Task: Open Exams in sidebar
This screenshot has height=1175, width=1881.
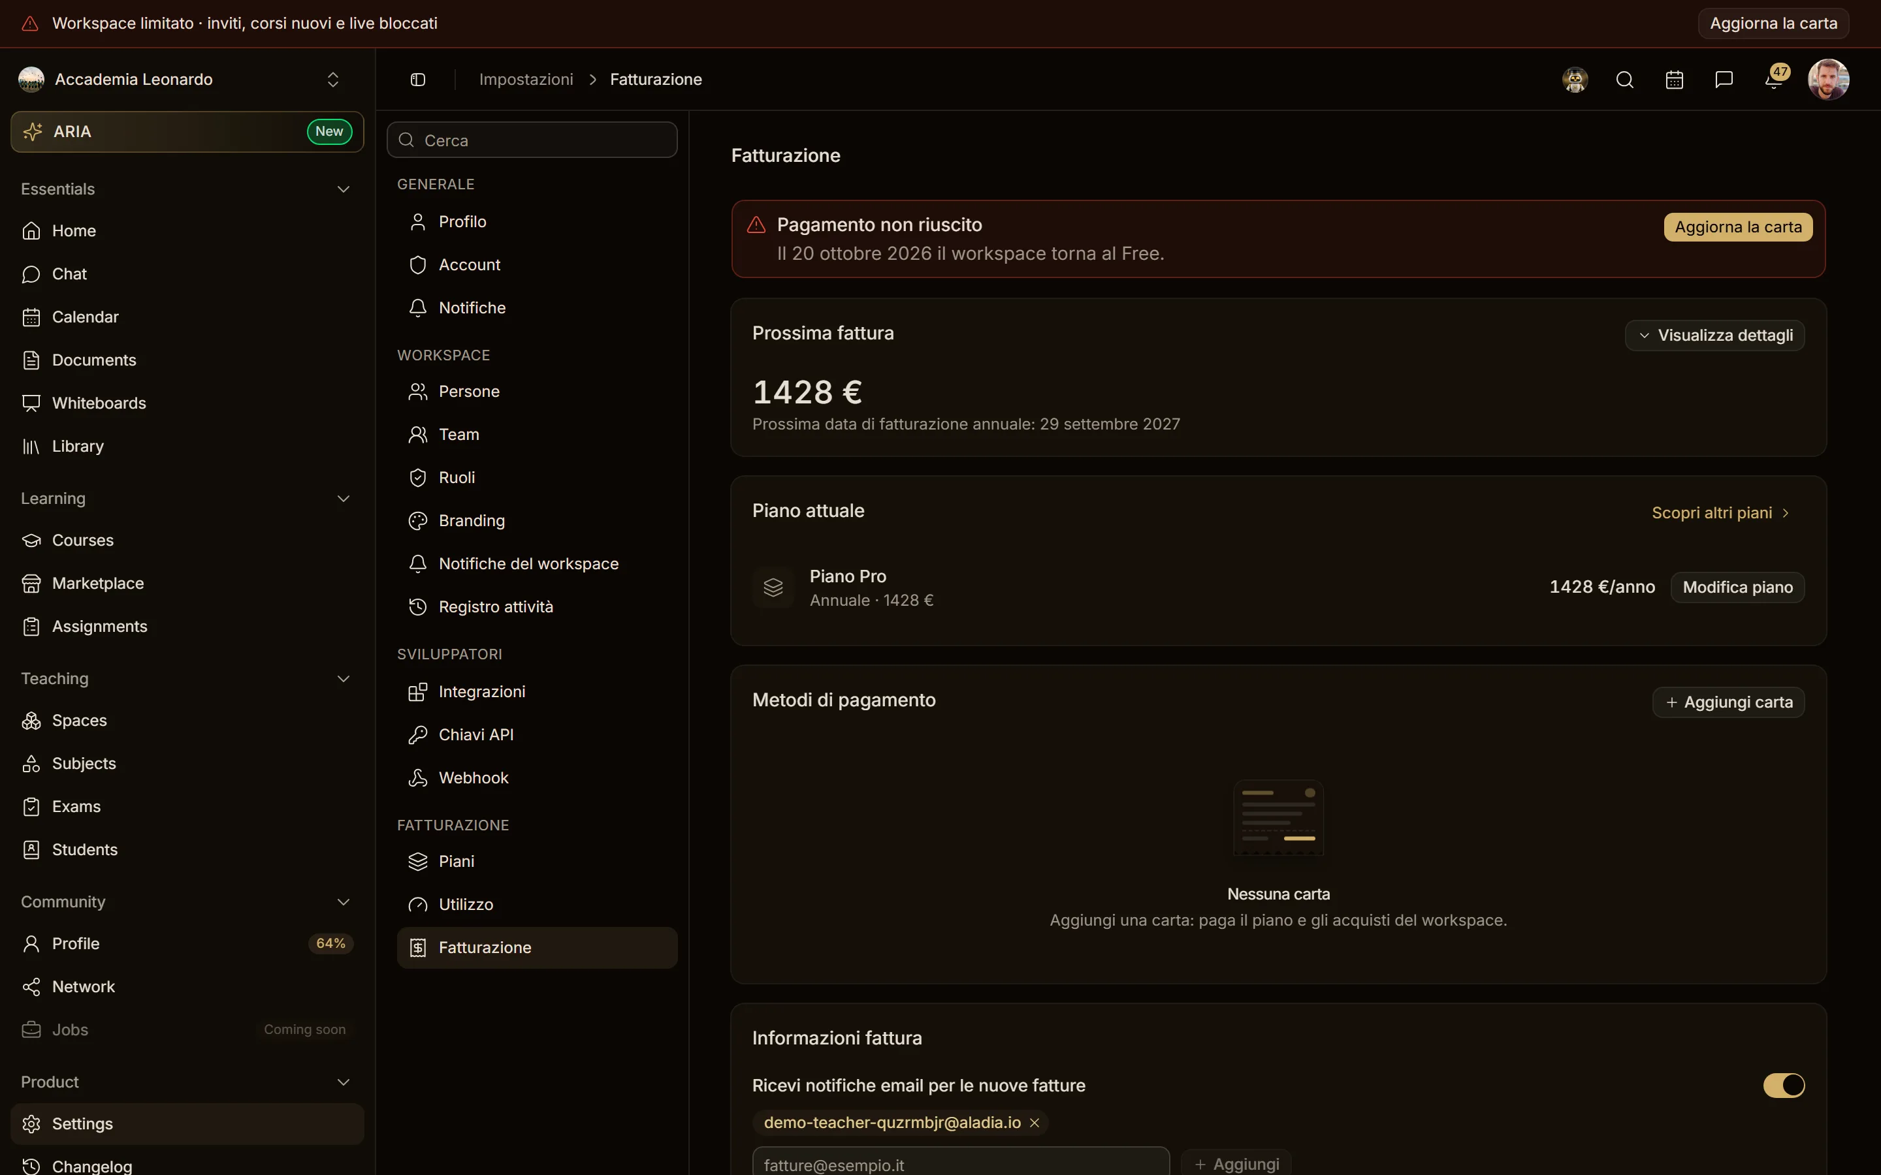Action: point(187,807)
